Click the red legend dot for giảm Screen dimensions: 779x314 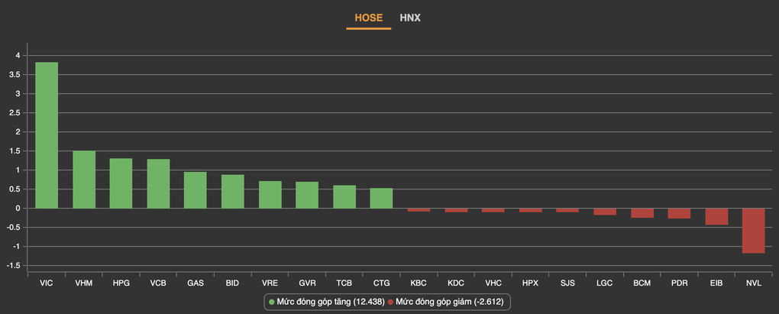click(x=390, y=302)
